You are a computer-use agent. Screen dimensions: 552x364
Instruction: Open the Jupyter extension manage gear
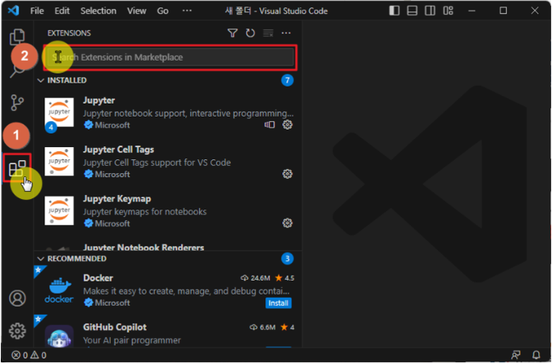(288, 125)
